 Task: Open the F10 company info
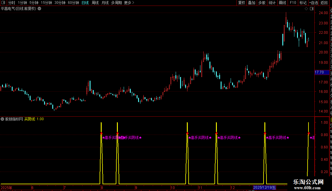[293, 3]
